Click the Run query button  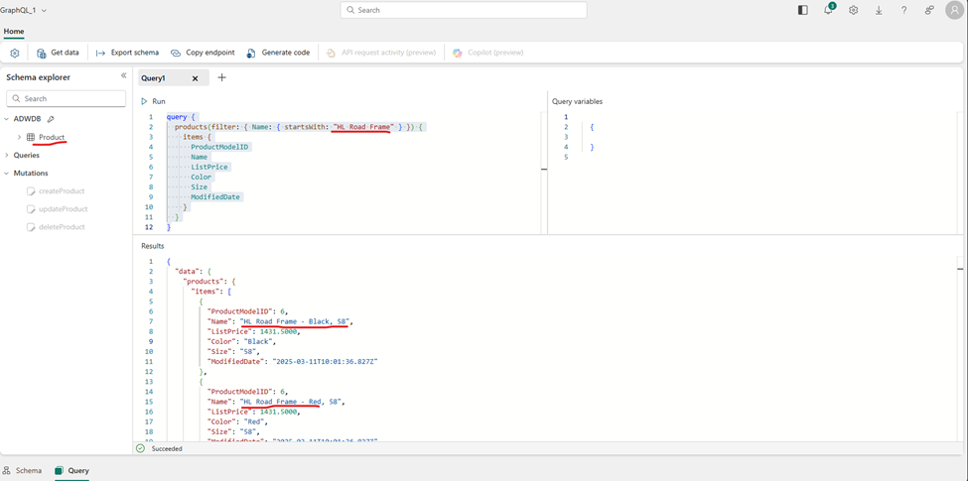153,101
